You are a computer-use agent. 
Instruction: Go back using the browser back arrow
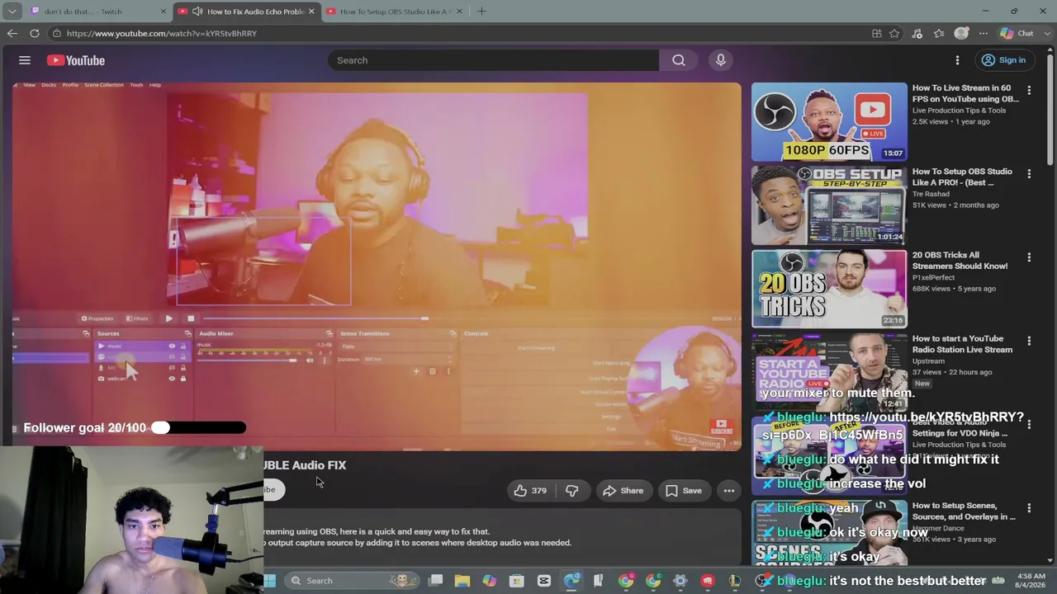pyautogui.click(x=12, y=33)
